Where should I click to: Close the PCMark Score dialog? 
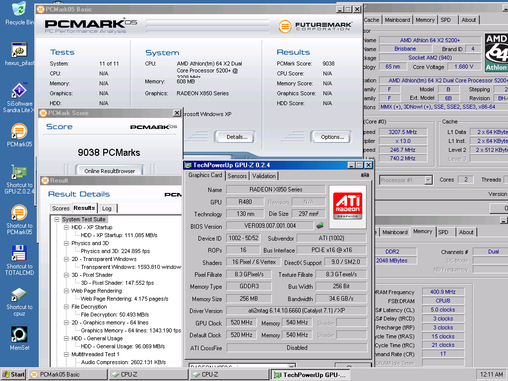(x=177, y=113)
